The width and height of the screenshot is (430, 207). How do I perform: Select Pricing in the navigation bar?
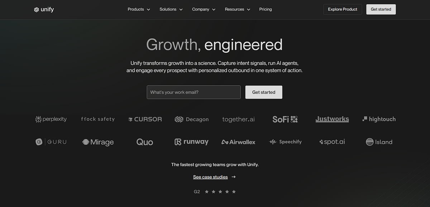click(x=266, y=9)
